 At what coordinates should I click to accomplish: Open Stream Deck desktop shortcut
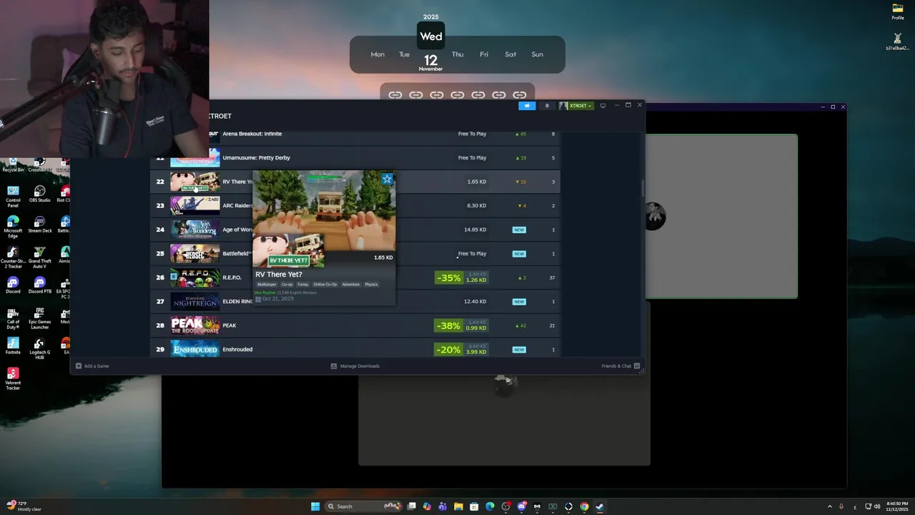[39, 225]
